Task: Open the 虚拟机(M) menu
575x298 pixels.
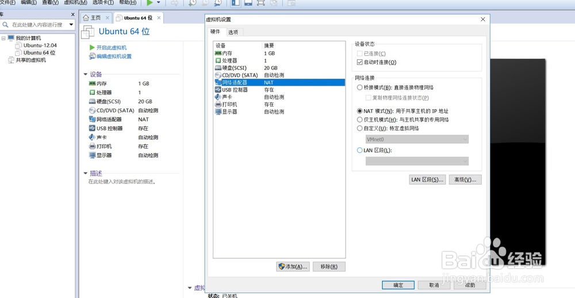Action: click(75, 2)
